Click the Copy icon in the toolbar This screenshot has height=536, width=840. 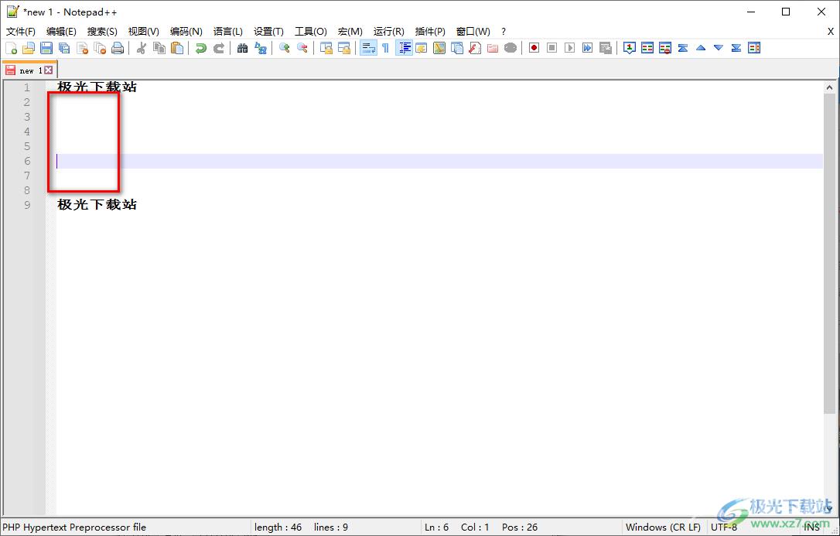point(159,48)
